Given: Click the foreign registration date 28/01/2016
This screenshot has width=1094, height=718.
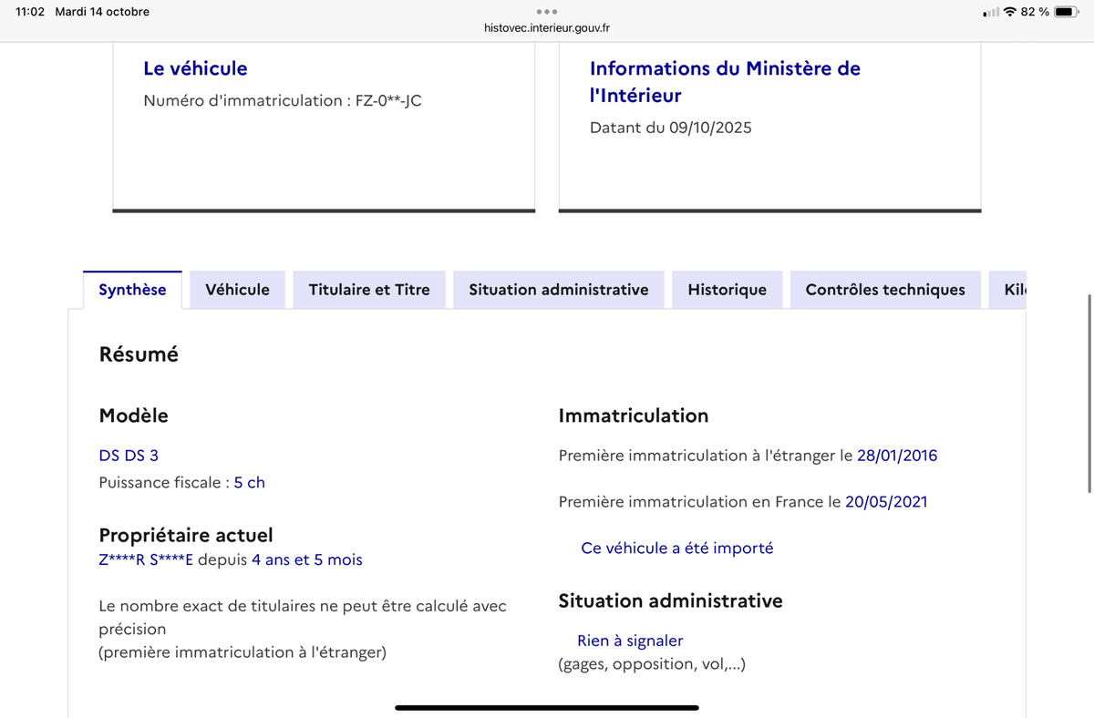Looking at the screenshot, I should (896, 456).
